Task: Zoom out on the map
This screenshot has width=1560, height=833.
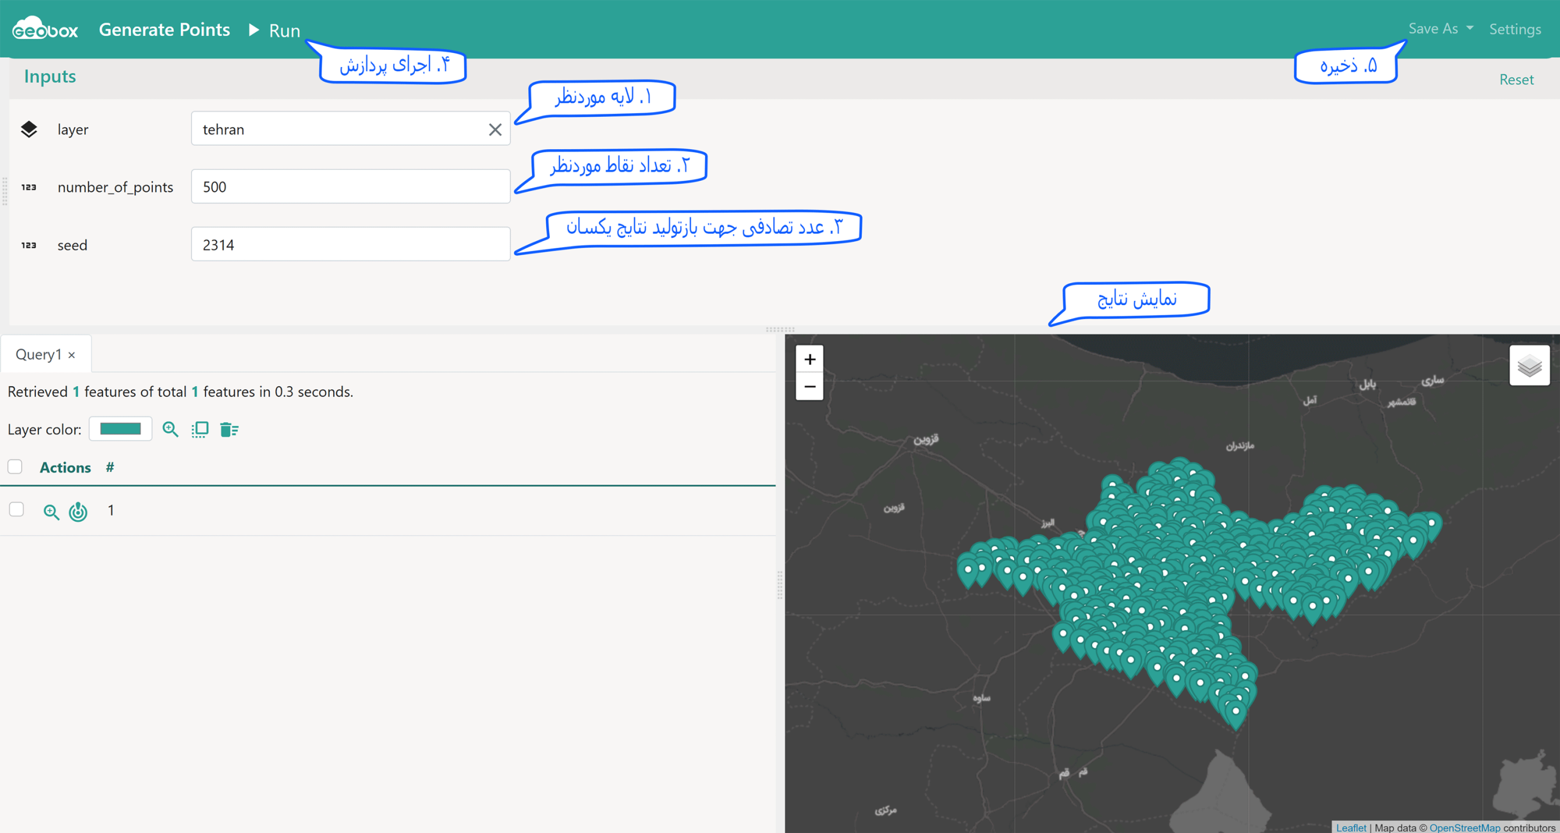Action: [809, 386]
